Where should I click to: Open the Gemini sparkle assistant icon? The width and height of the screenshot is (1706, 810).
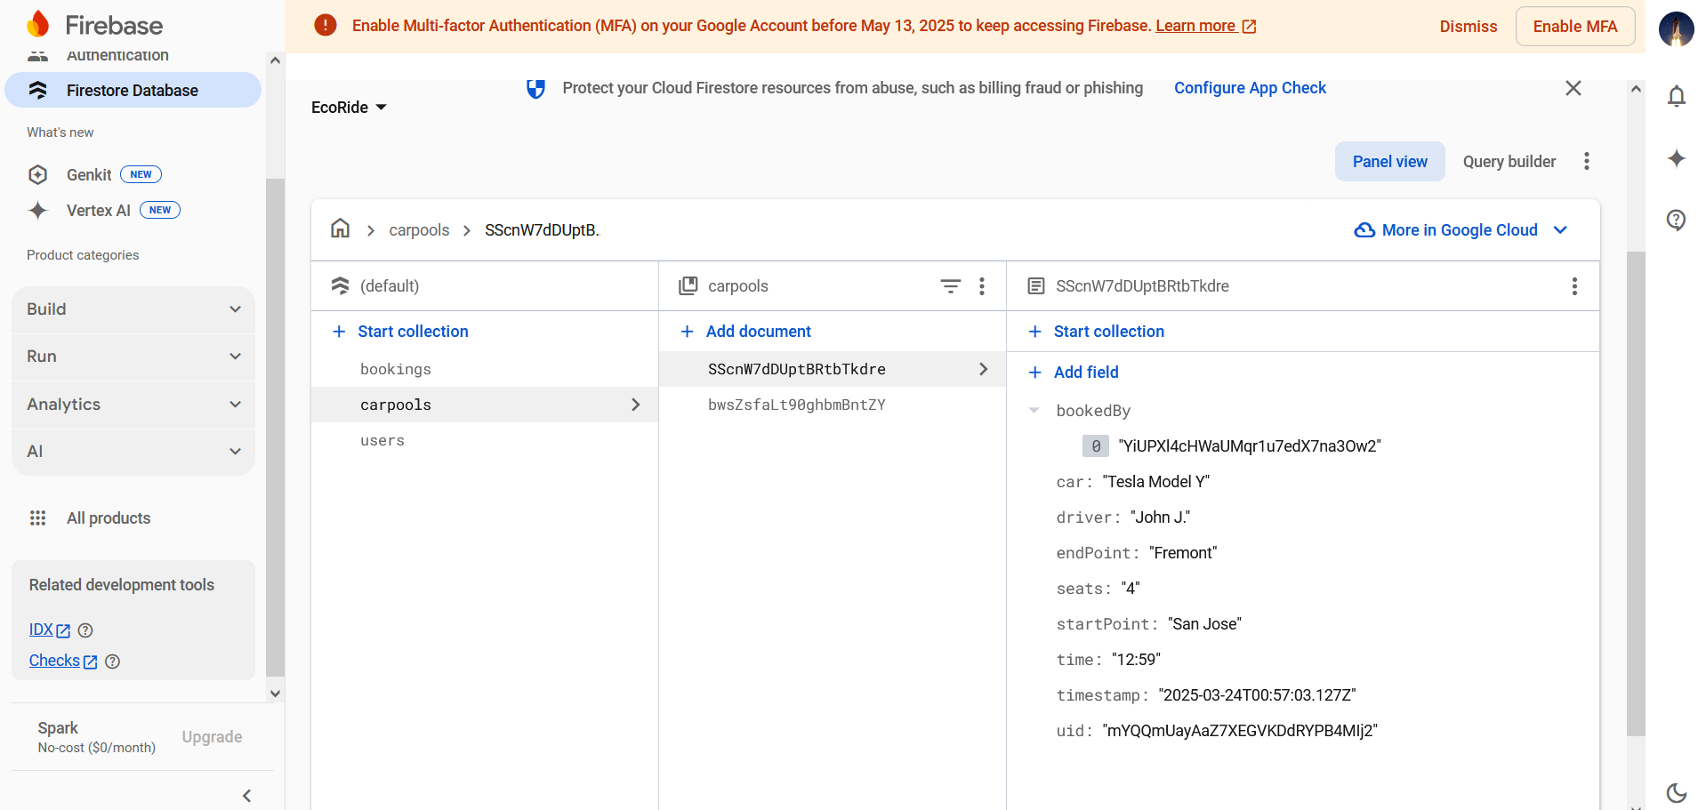pos(1676,158)
